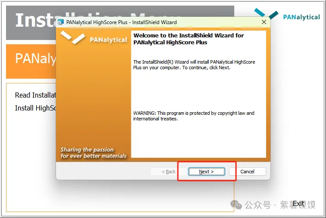Click the orange PANalytical product banner
This screenshot has height=218, width=326.
point(31,61)
